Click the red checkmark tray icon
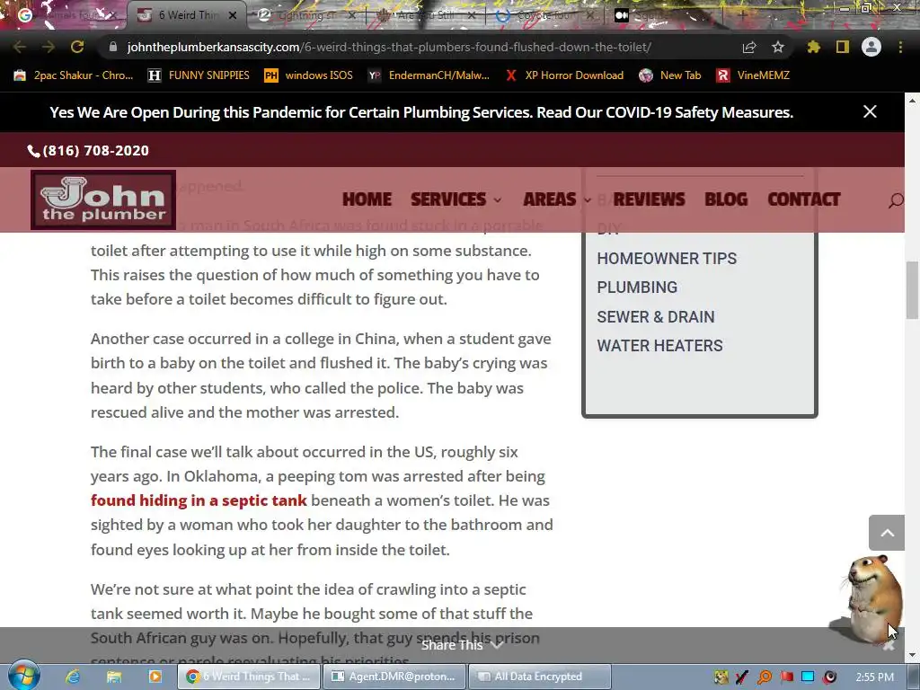This screenshot has height=690, width=920. pyautogui.click(x=742, y=677)
